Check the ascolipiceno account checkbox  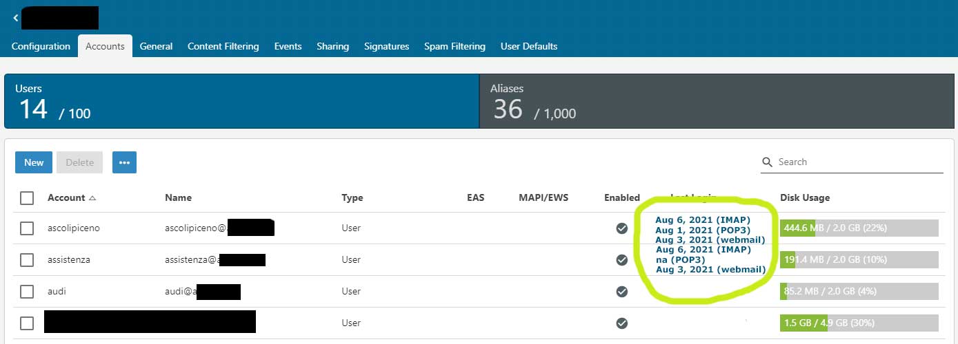pos(27,228)
